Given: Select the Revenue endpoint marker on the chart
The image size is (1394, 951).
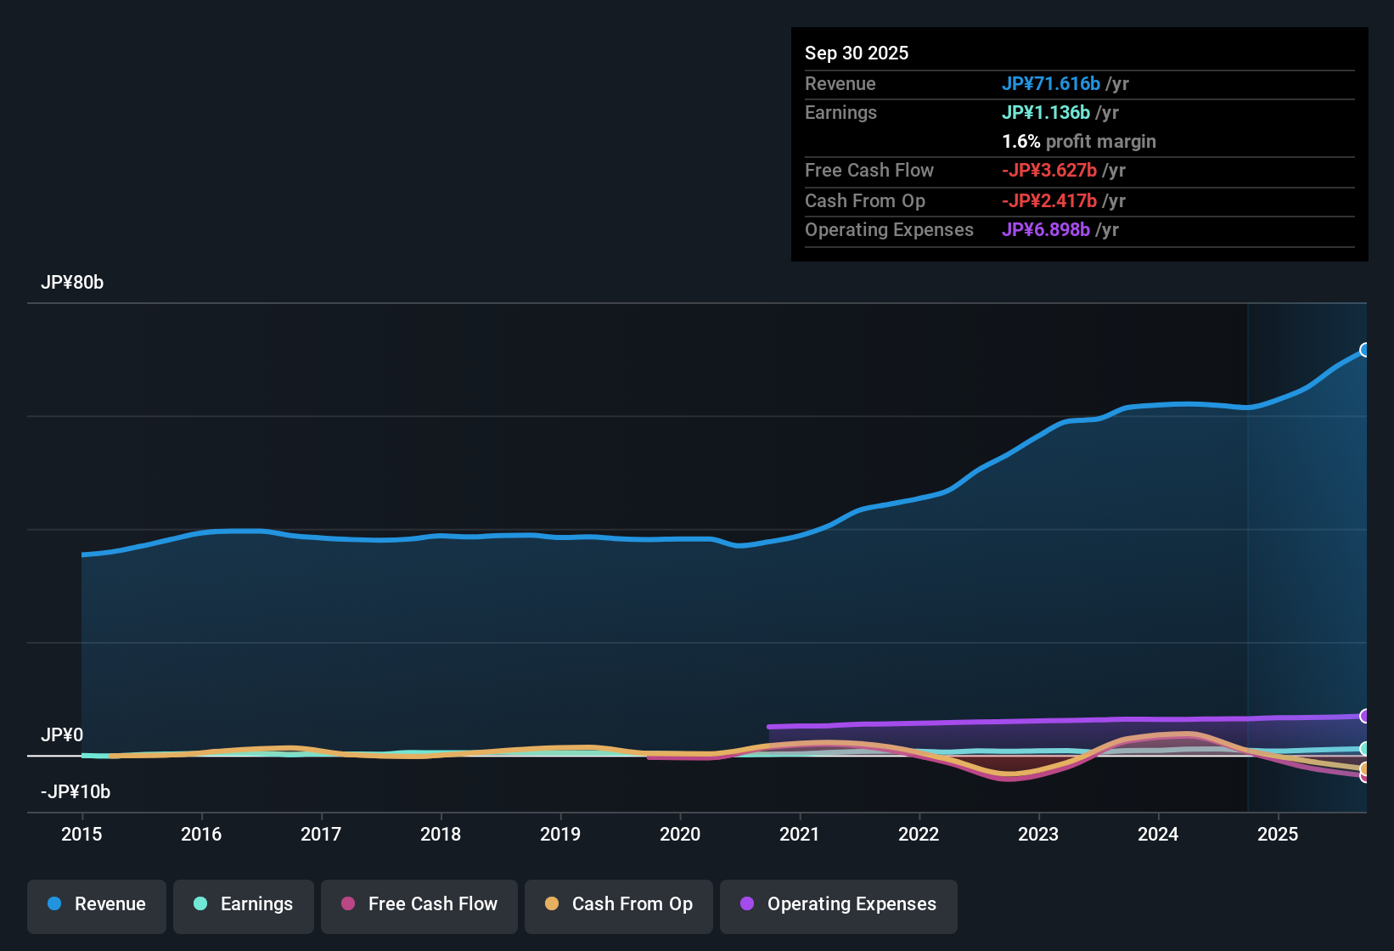Looking at the screenshot, I should tap(1365, 350).
